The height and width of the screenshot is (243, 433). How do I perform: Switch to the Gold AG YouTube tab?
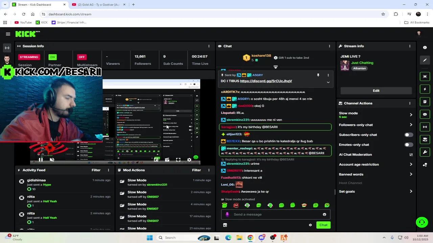(x=99, y=5)
